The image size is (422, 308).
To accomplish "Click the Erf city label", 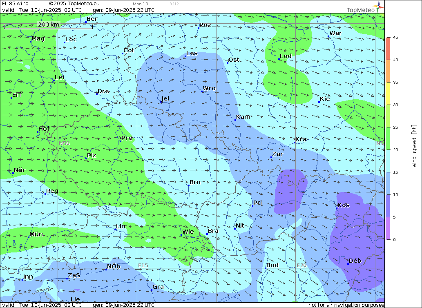I will pyautogui.click(x=17, y=95).
